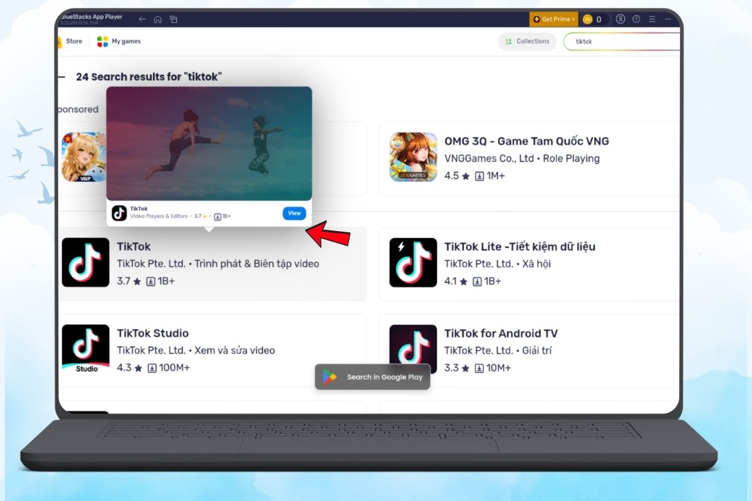Click Search in Google Play button
752x501 pixels.
[x=373, y=377]
